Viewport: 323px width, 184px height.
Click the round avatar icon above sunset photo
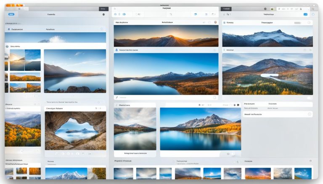click(215, 22)
